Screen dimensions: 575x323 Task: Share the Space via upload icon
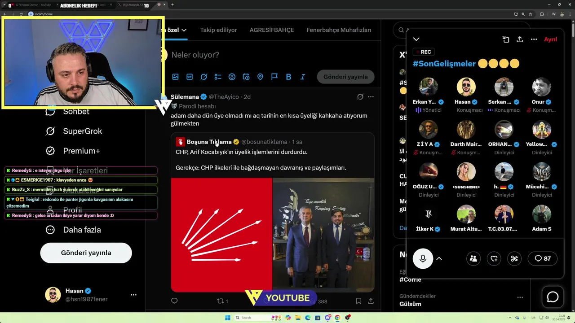point(520,39)
